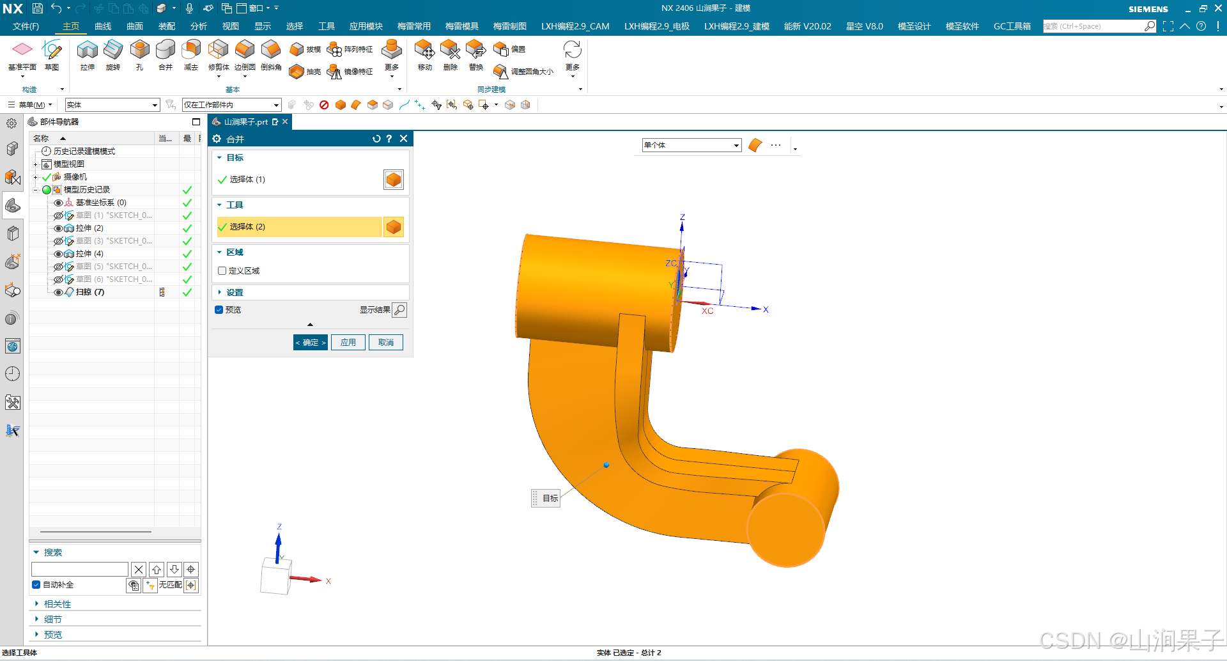Toggle visibility of 基准坐标系 (0)
The width and height of the screenshot is (1227, 661).
pos(58,203)
